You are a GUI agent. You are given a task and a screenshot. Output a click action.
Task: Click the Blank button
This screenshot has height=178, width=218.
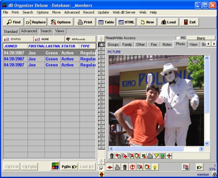[x=201, y=38]
